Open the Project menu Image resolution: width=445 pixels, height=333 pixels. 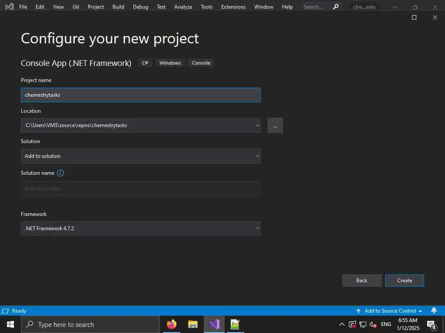pyautogui.click(x=96, y=7)
